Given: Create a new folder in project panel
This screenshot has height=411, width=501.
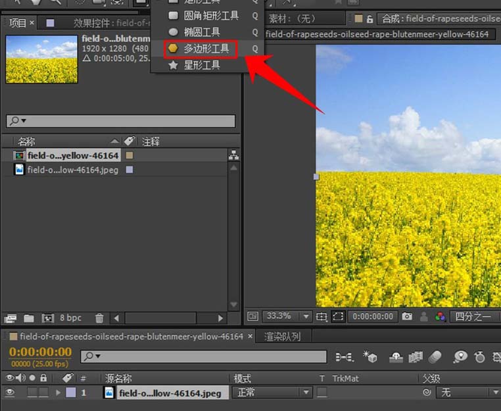Looking at the screenshot, I should pos(29,318).
